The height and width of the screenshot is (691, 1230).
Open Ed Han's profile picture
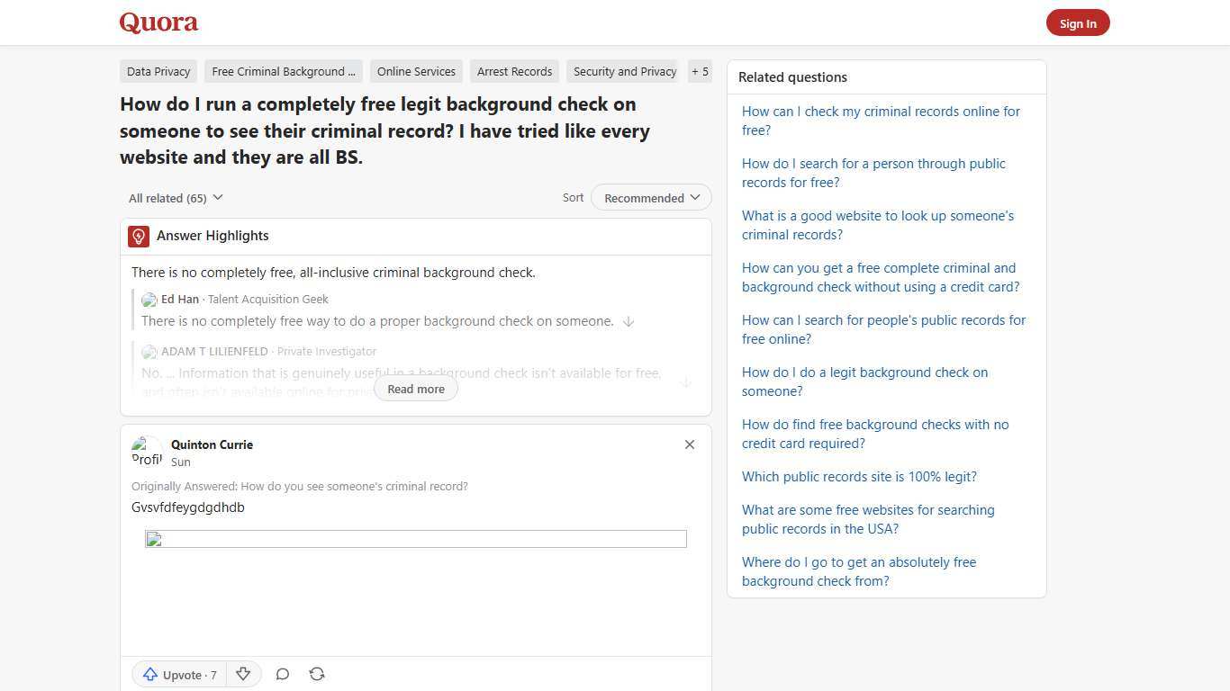149,300
